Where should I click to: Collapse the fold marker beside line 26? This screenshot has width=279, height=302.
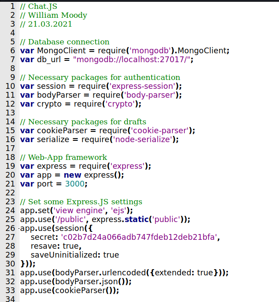[19, 229]
